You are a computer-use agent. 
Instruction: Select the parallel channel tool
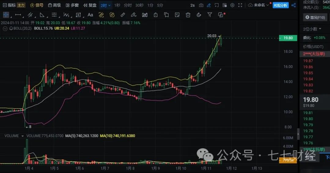[30, 15]
